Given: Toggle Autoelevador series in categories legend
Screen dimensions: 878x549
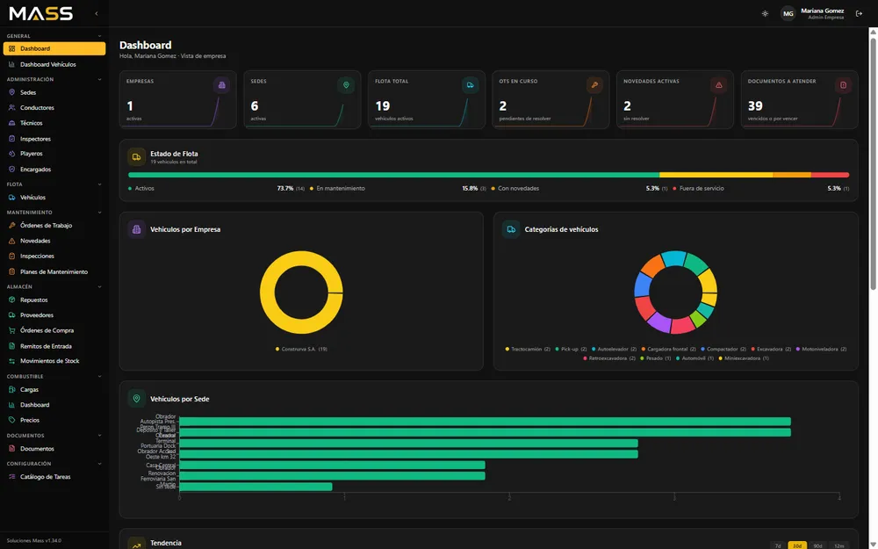Looking at the screenshot, I should click(x=615, y=349).
